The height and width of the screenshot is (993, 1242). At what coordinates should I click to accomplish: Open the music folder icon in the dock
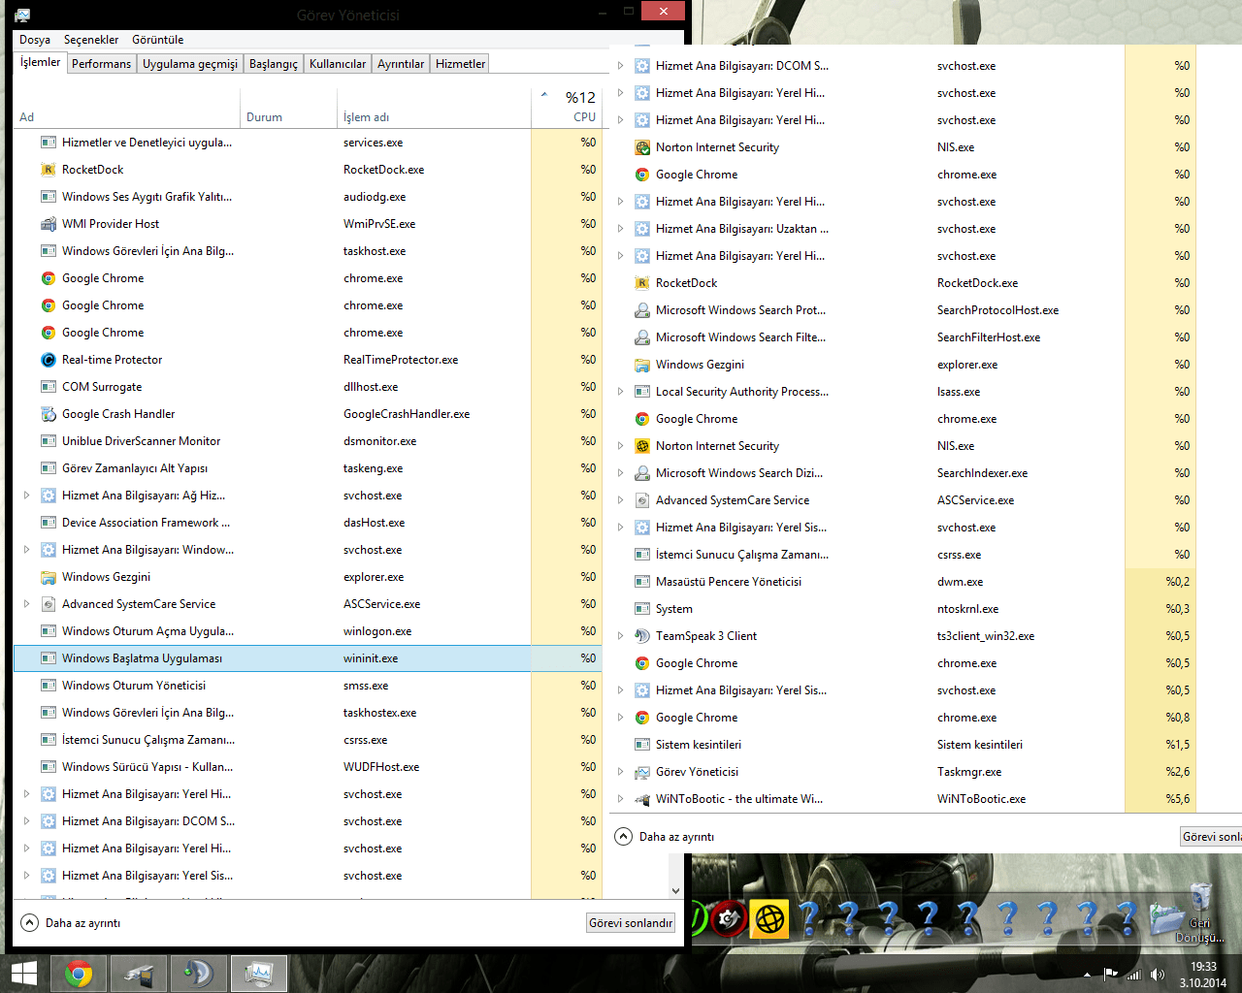(x=1166, y=918)
